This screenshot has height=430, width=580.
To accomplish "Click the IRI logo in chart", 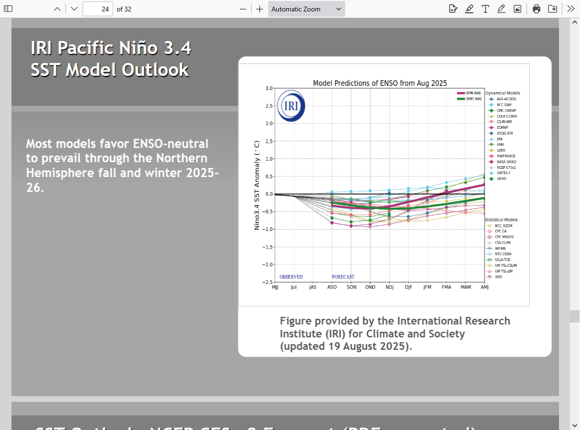I will pos(291,105).
